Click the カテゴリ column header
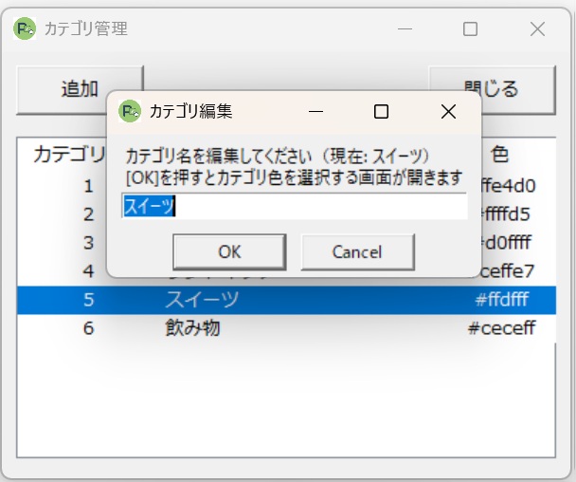Viewport: 576px width, 482px height. pyautogui.click(x=70, y=154)
